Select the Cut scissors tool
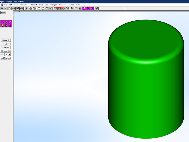 pos(26,9)
